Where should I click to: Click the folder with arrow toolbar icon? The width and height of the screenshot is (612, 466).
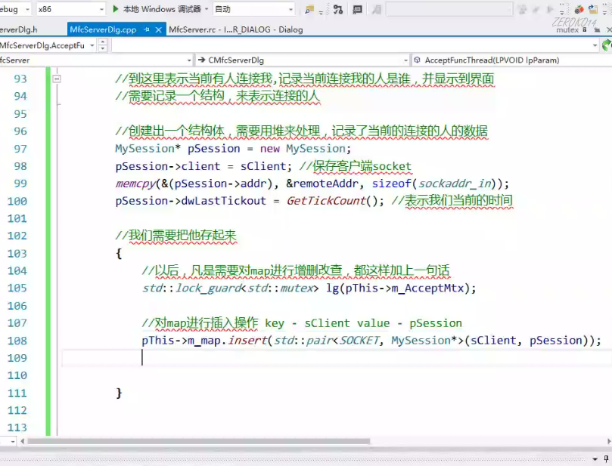tap(593, 9)
